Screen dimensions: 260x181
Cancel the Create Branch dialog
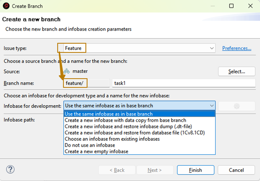coord(236,170)
